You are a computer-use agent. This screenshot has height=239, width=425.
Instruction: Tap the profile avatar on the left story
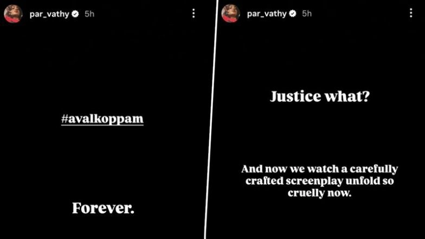click(x=13, y=14)
